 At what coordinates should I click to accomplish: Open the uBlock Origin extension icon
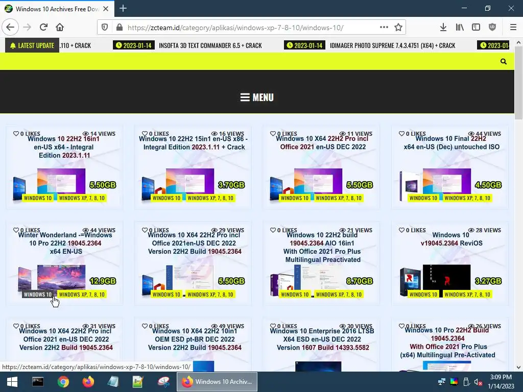492,28
